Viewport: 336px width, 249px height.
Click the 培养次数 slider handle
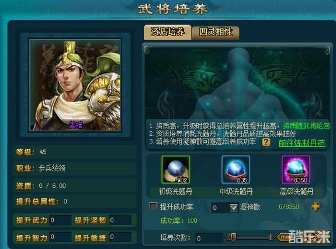(x=234, y=237)
